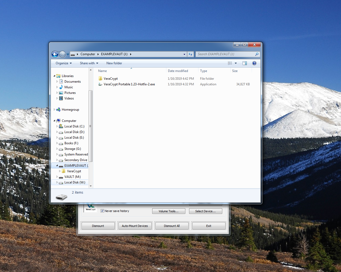Viewport: 341px width, 272px height.
Task: Open recent pages dropdown beside forward arrow
Action: pyautogui.click(x=68, y=54)
